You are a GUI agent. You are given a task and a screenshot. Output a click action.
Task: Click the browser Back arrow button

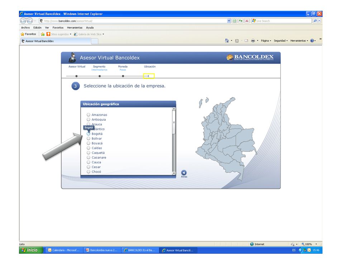pyautogui.click(x=23, y=21)
